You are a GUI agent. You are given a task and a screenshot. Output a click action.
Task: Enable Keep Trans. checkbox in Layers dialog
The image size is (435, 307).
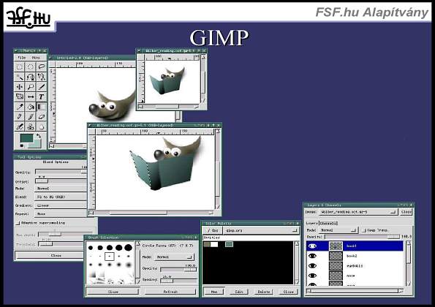click(365, 230)
